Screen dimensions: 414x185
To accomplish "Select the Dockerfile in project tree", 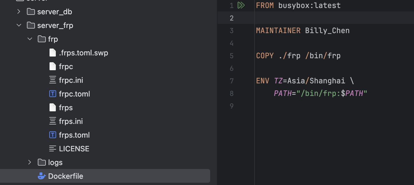I will tap(66, 176).
